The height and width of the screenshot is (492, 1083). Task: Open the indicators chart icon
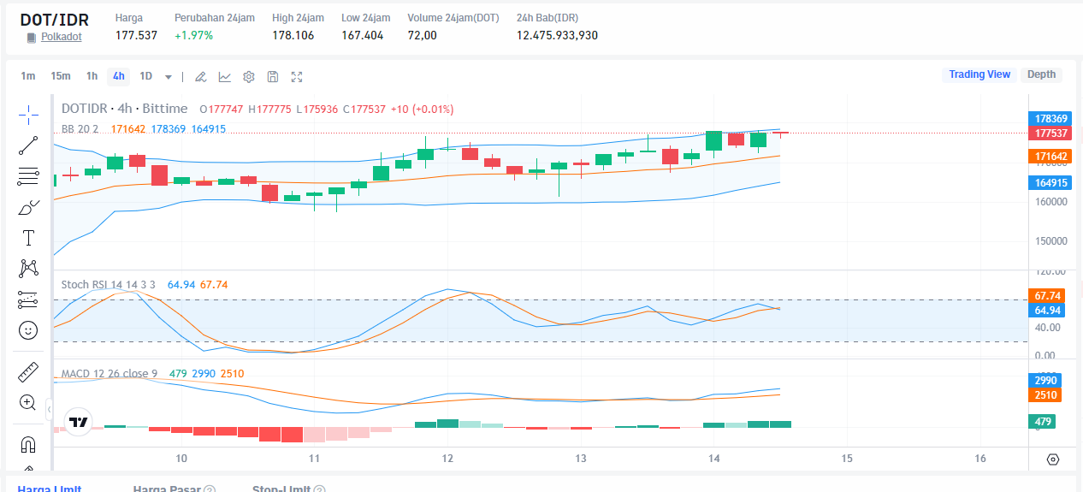coord(224,76)
